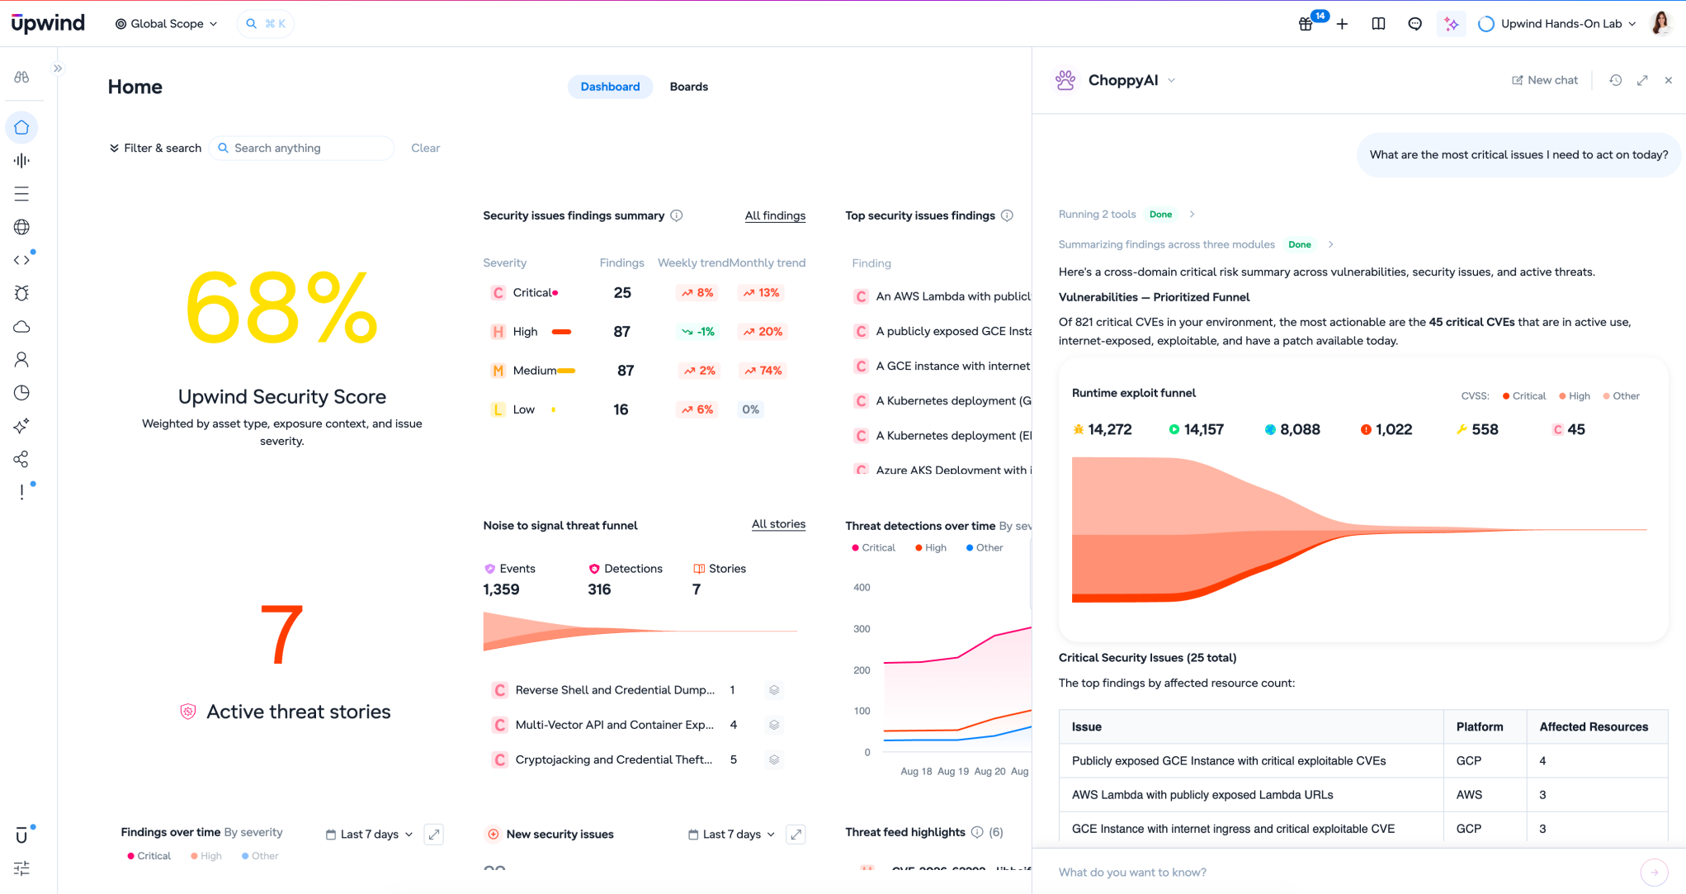Click the Home icon in left sidebar
The width and height of the screenshot is (1686, 894).
click(21, 127)
